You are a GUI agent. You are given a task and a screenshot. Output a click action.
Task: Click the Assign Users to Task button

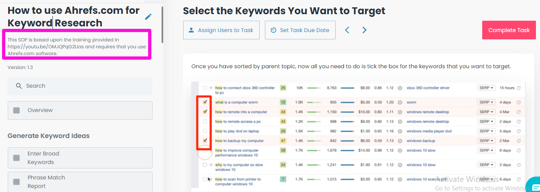[221, 30]
